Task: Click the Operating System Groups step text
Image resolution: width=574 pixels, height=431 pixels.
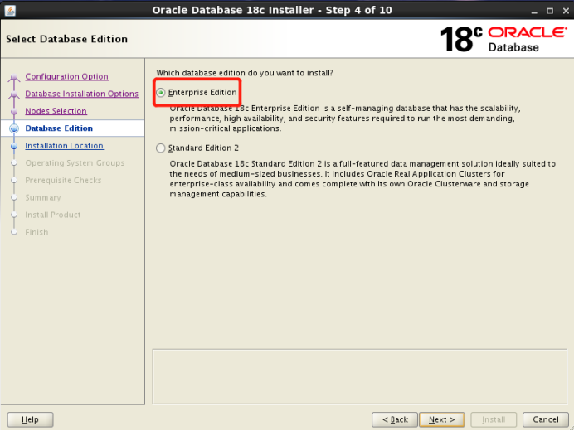Action: tap(75, 162)
